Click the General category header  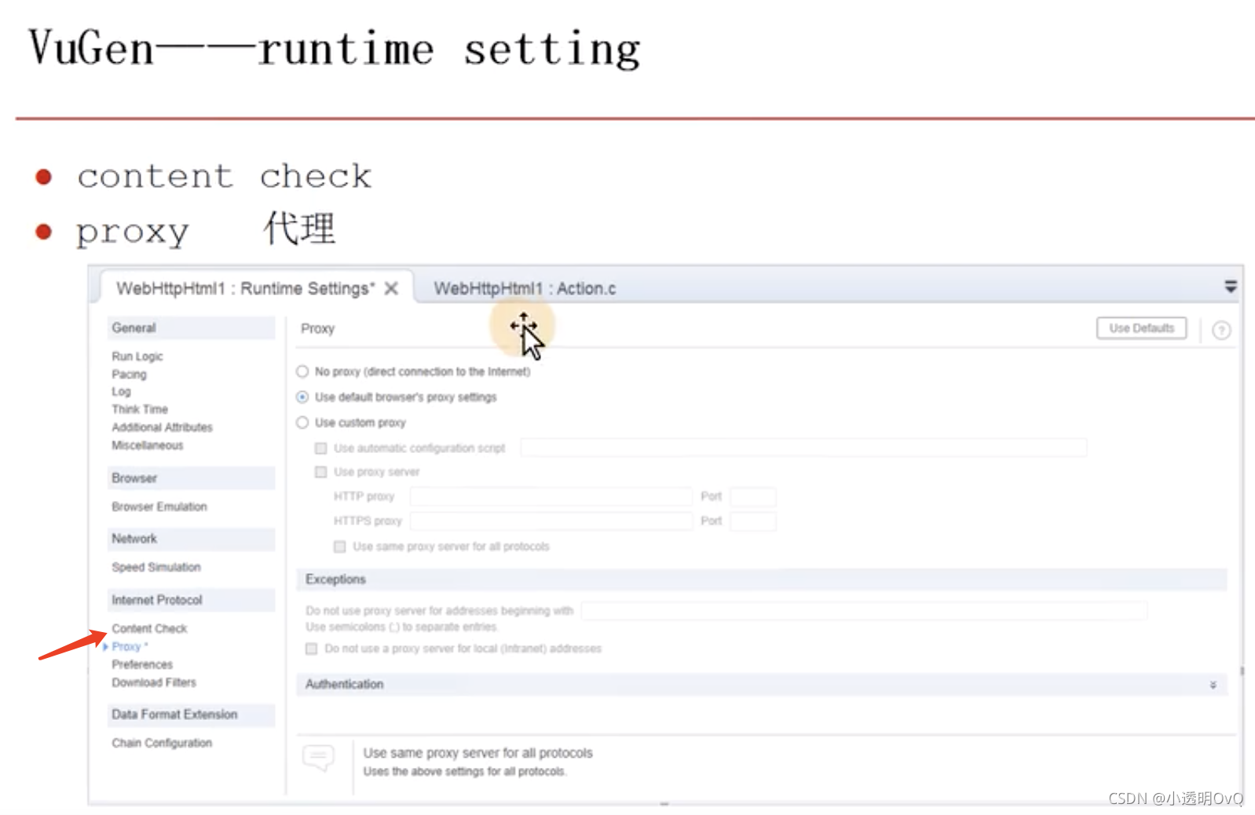tap(191, 328)
